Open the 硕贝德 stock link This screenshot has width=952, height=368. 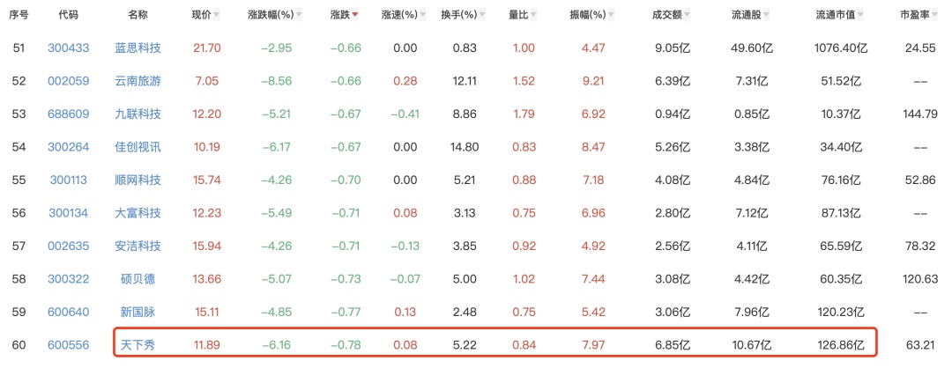coord(138,277)
